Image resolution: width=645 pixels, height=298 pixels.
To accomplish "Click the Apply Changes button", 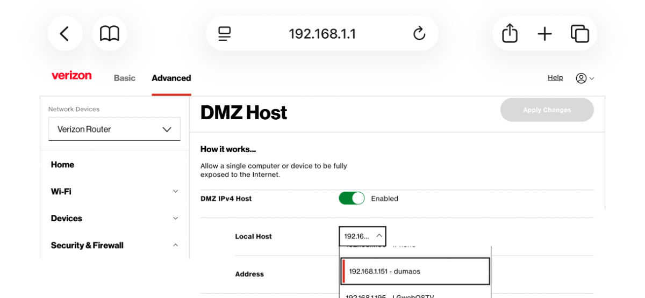I will 547,110.
